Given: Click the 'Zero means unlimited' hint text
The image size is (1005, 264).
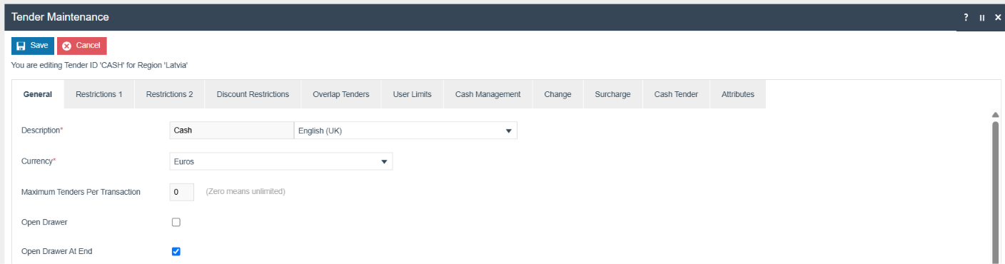Looking at the screenshot, I should point(246,192).
